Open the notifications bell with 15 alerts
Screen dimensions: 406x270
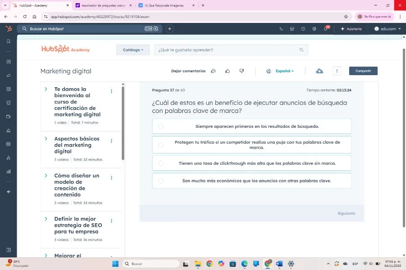coord(325,28)
